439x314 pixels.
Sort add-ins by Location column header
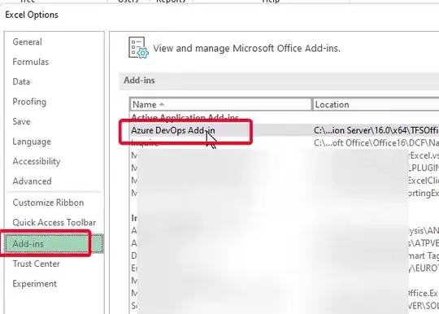point(376,104)
